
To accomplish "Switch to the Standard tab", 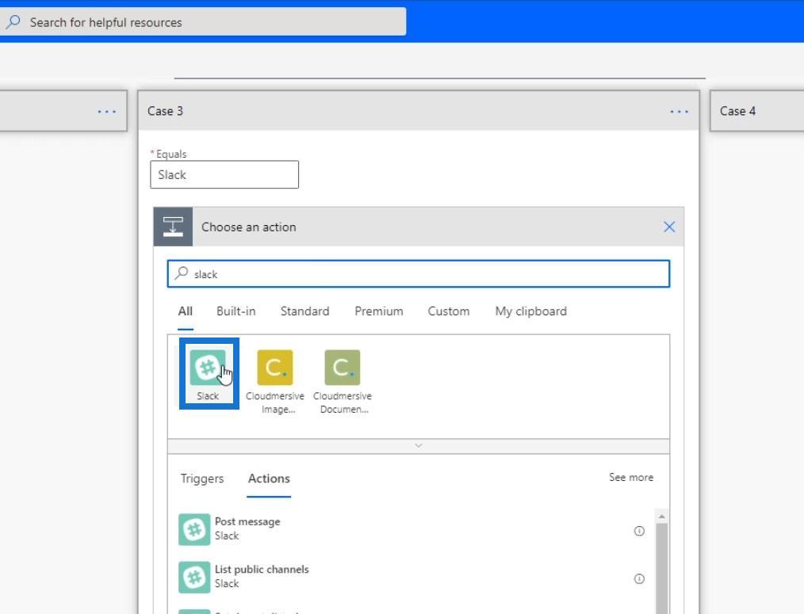I will 304,311.
